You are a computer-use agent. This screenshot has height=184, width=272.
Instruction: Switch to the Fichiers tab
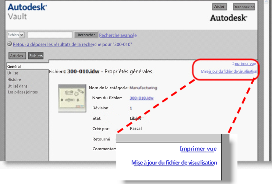pos(36,56)
